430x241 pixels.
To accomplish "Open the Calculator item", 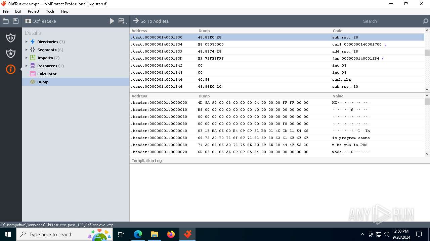I will point(47,74).
